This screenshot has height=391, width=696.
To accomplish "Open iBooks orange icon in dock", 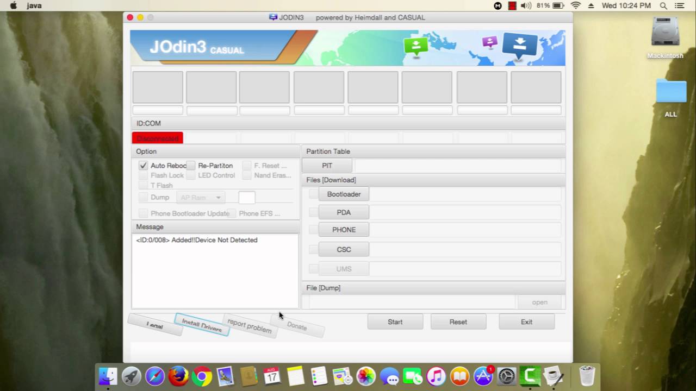I will coord(459,376).
